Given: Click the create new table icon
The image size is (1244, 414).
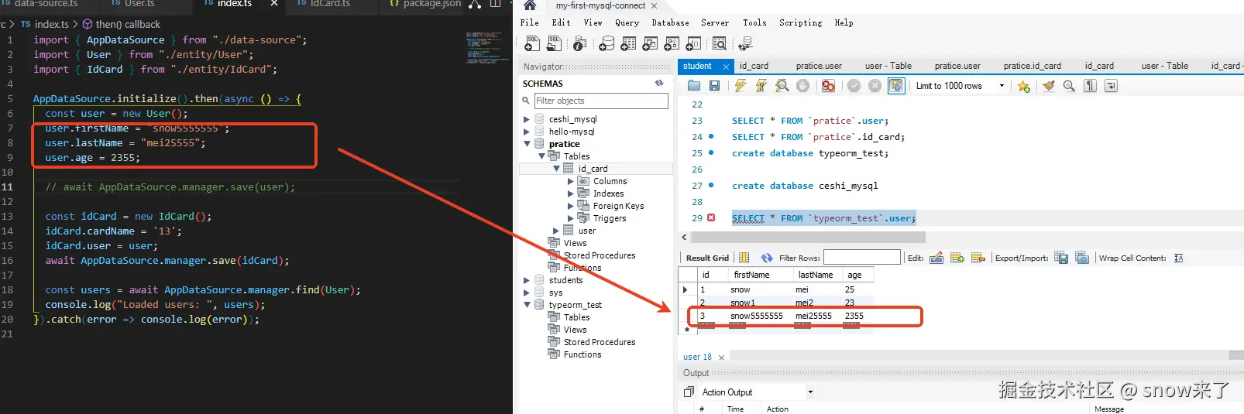Looking at the screenshot, I should coord(628,43).
